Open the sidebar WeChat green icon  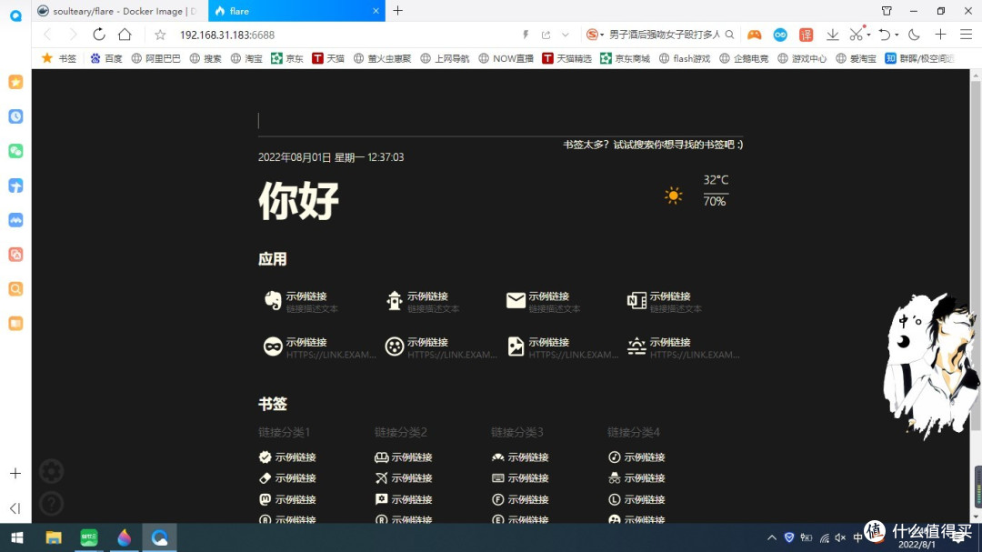pos(15,151)
